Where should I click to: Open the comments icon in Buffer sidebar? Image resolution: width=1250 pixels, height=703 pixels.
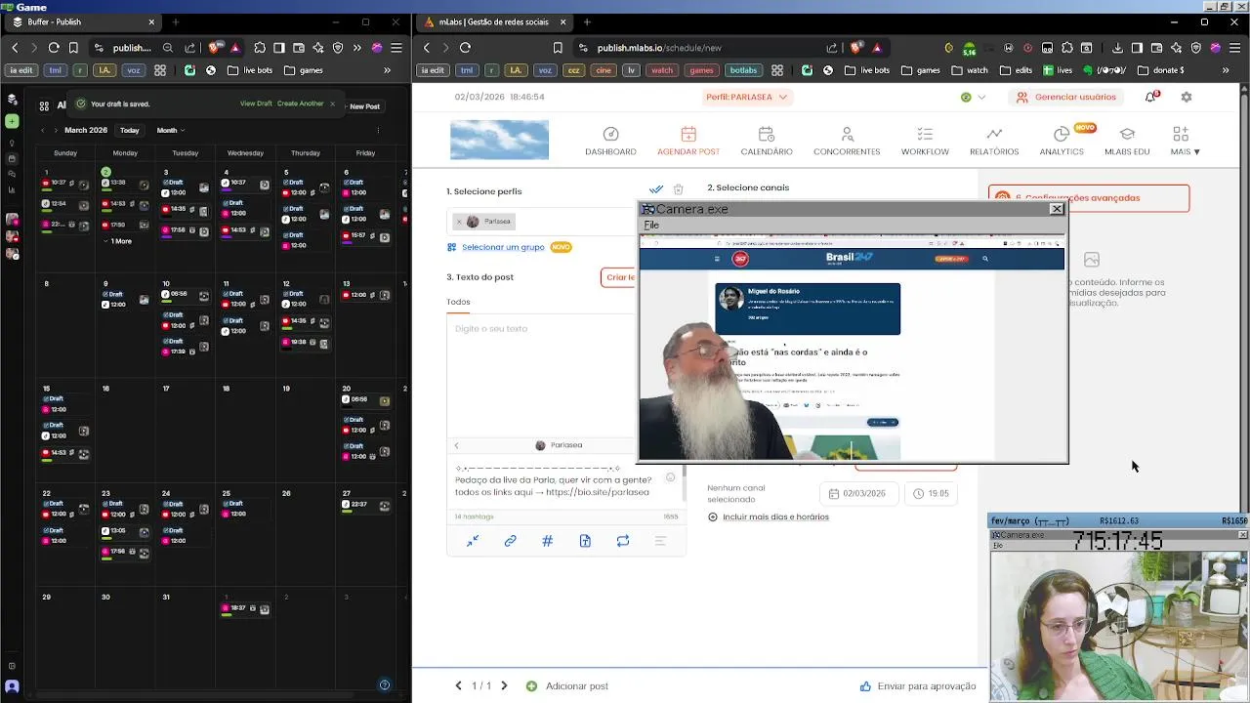[x=12, y=174]
